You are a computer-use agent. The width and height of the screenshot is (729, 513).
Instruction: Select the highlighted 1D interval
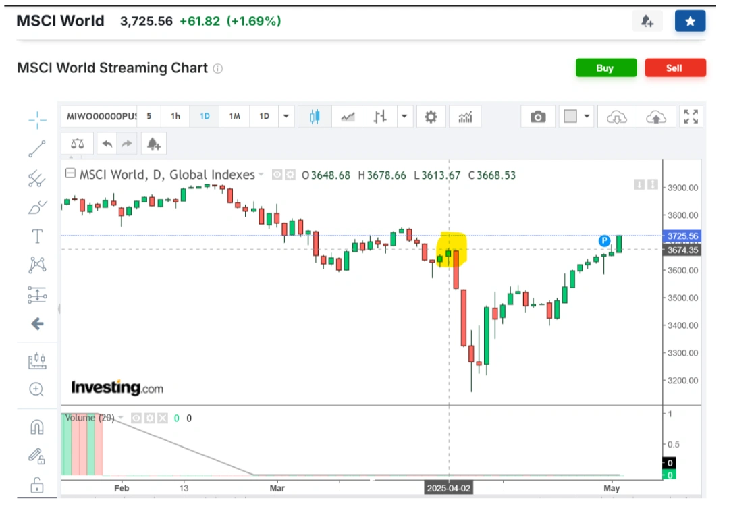[205, 116]
